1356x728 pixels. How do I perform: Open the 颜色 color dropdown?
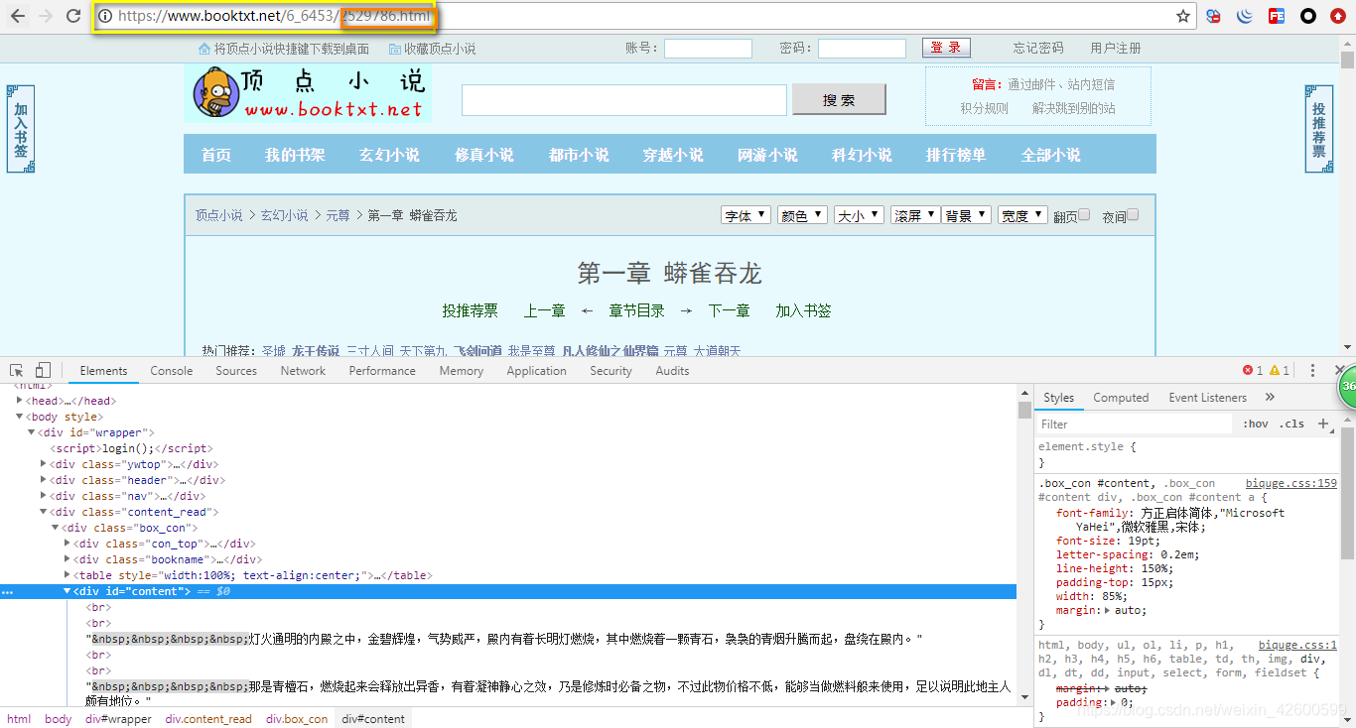coord(802,215)
